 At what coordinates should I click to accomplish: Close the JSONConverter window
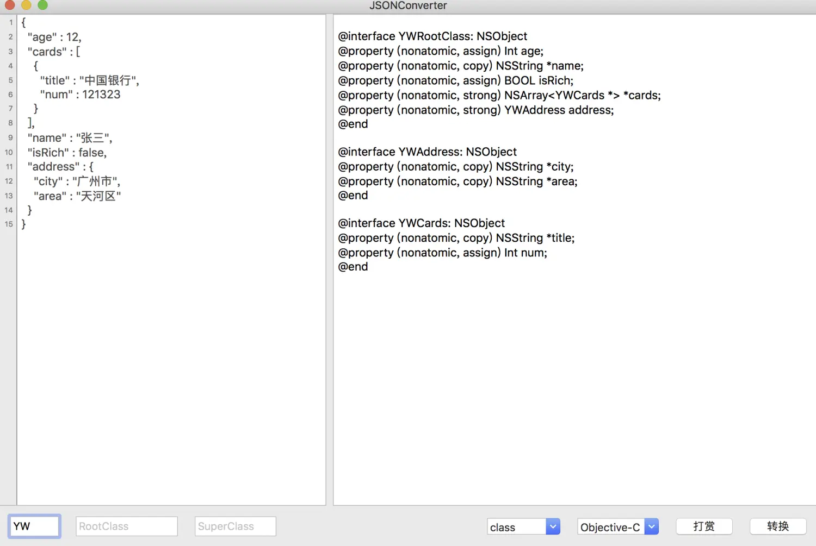10,5
